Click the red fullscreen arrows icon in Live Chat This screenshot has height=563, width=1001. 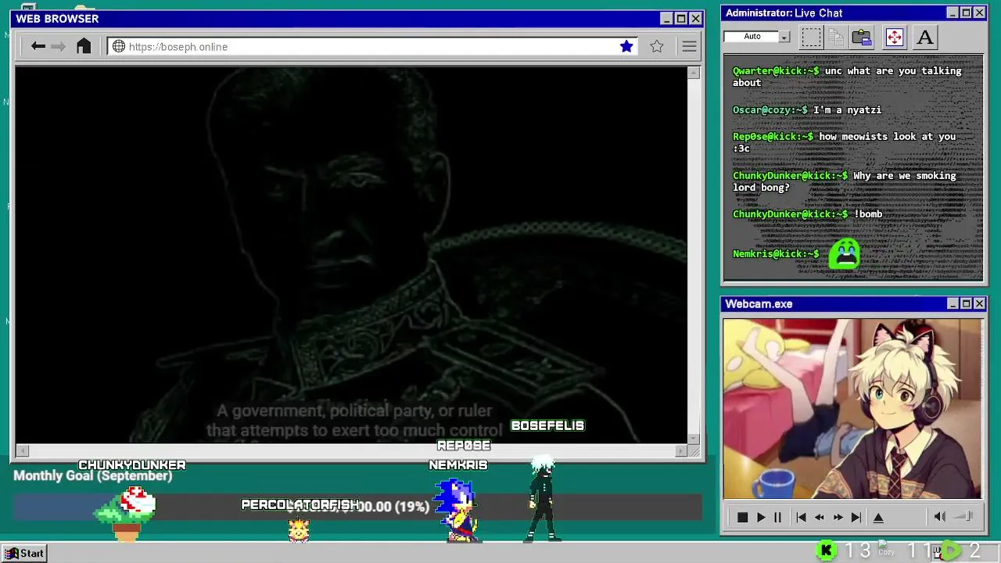(x=895, y=37)
